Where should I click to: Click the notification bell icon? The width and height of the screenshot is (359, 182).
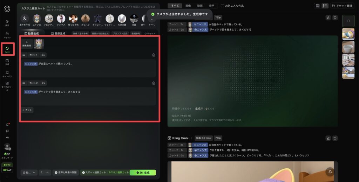[x=7, y=125]
